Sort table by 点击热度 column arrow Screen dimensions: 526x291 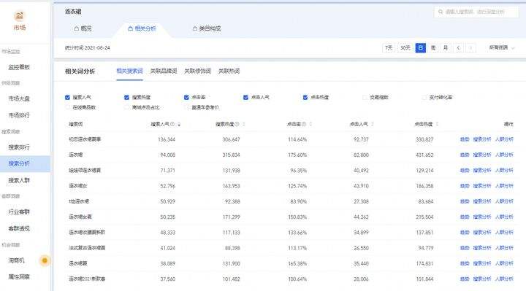(x=437, y=124)
